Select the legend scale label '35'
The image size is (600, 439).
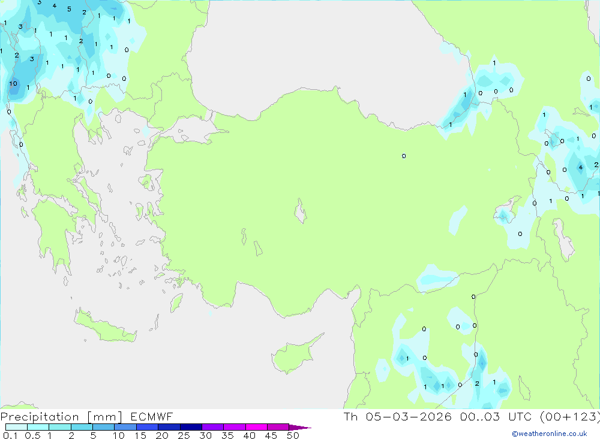pyautogui.click(x=227, y=435)
